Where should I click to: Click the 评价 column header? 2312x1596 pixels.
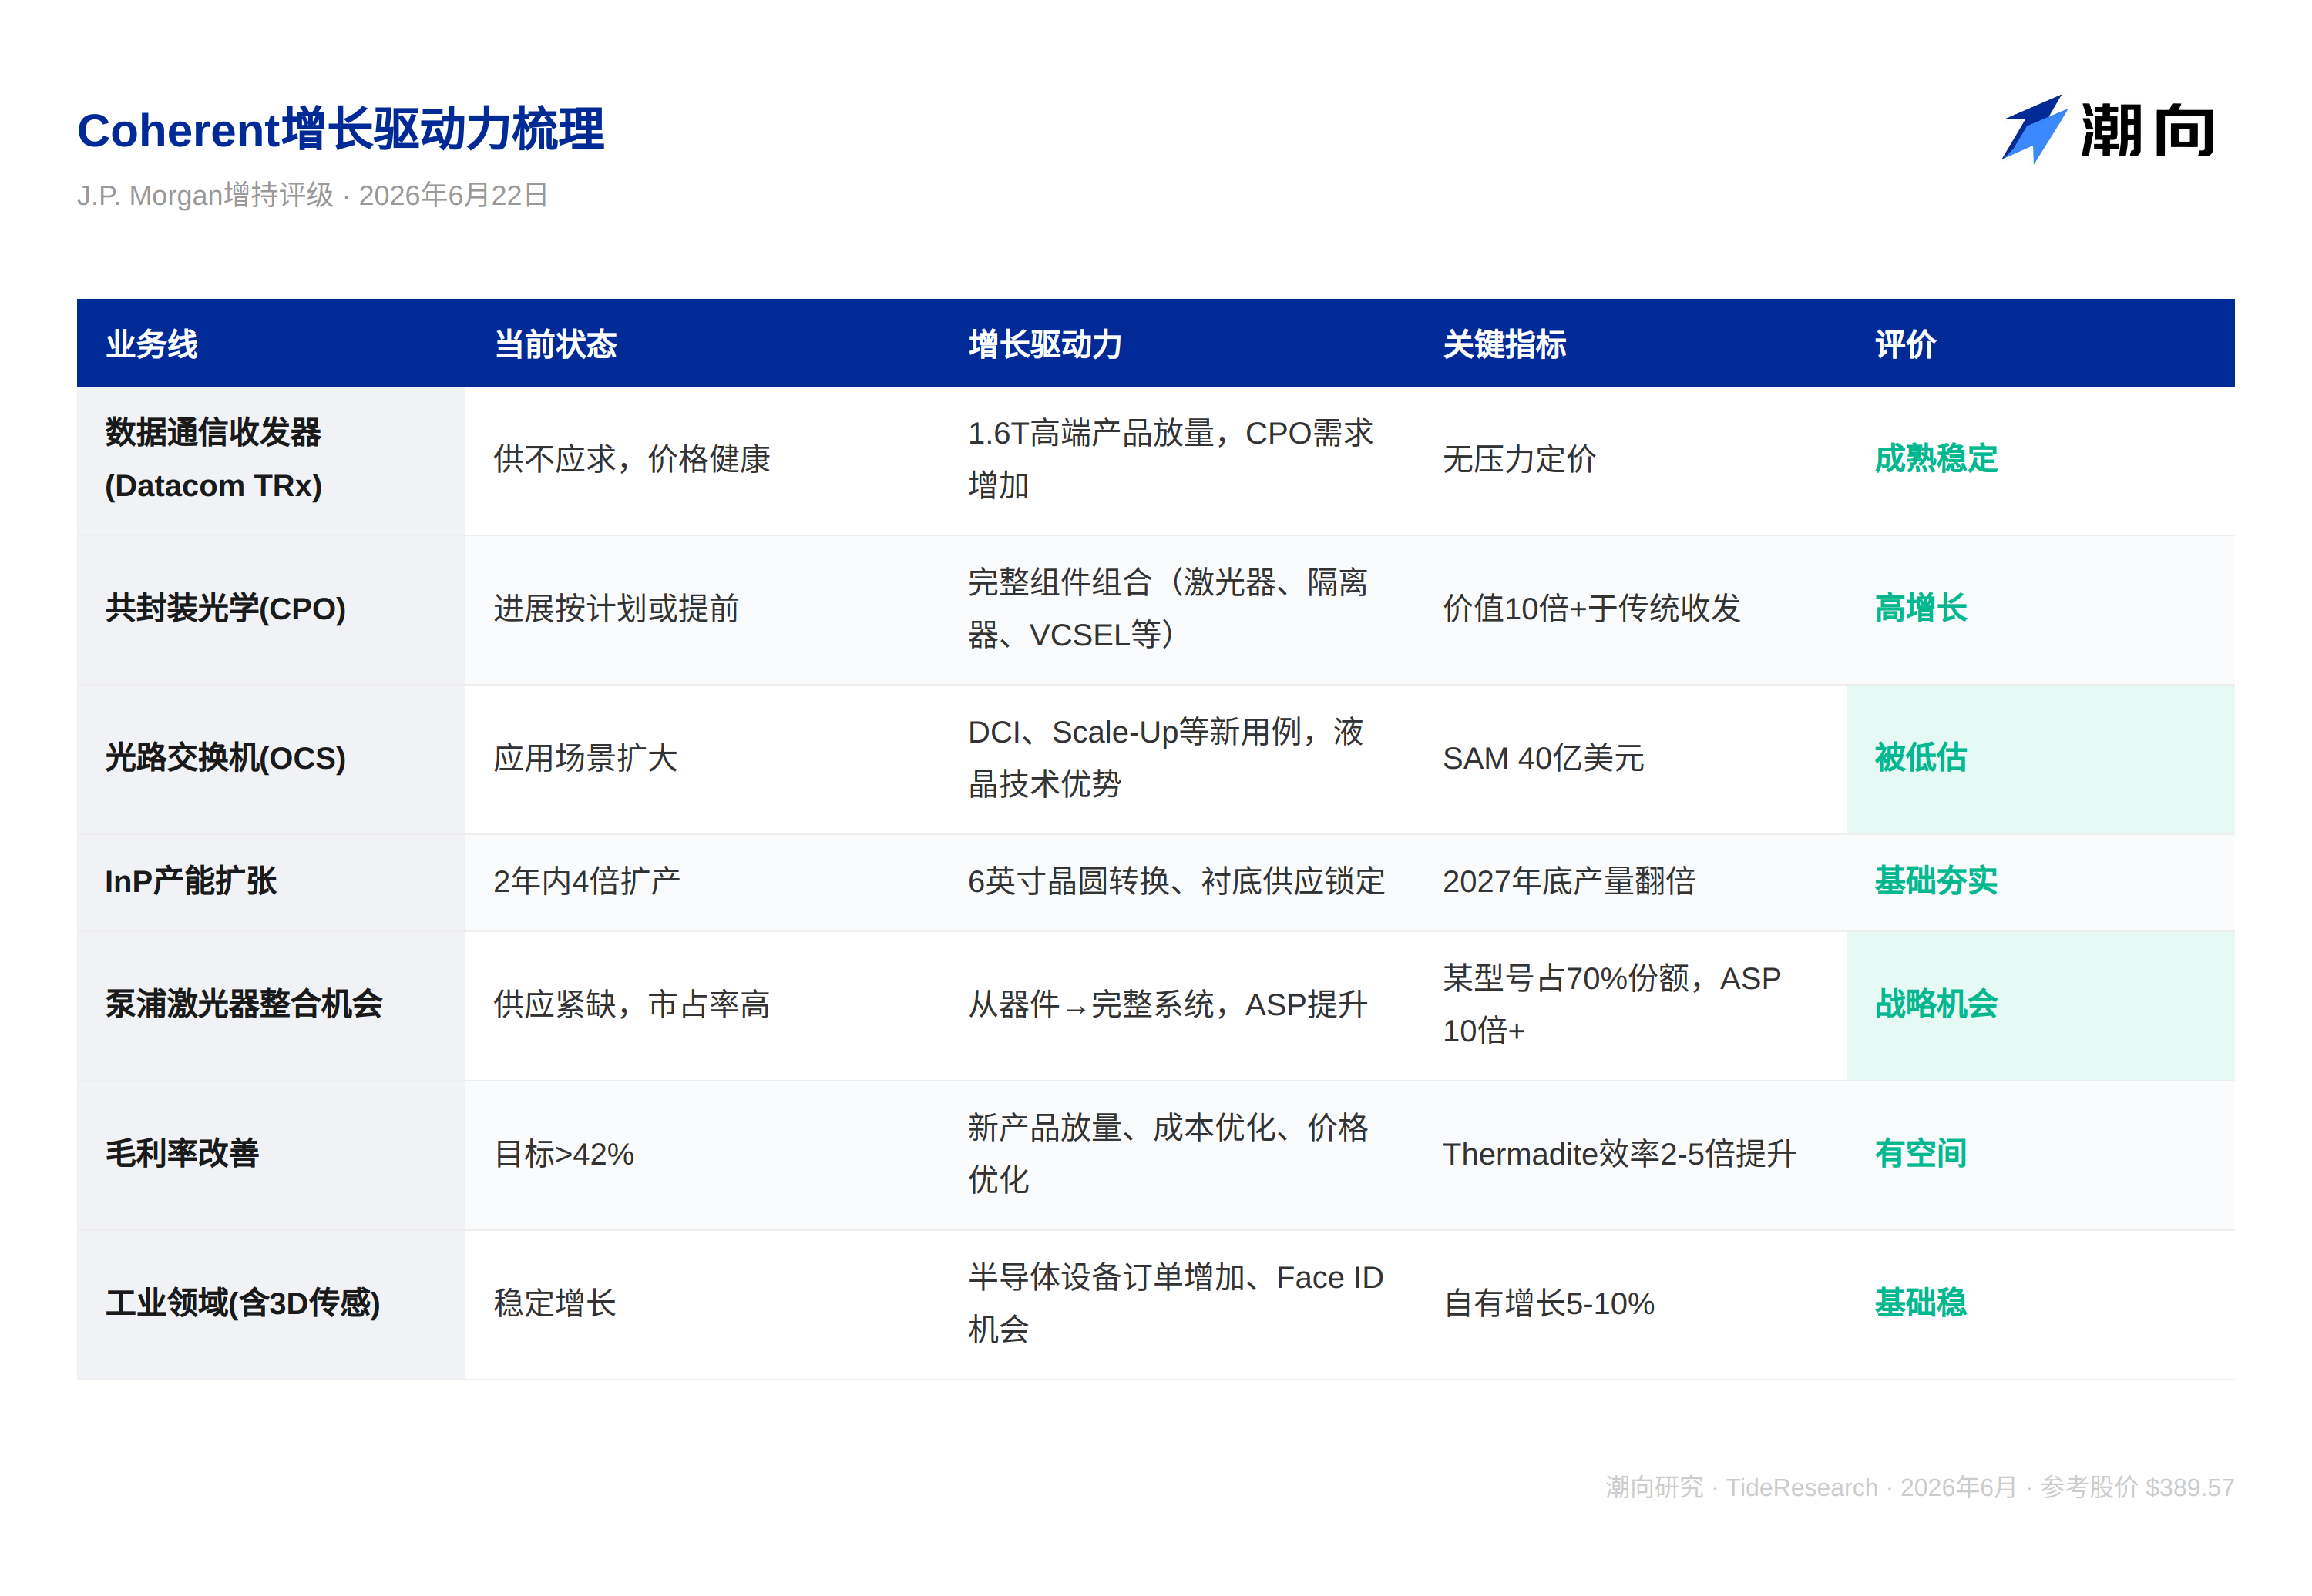click(1905, 344)
